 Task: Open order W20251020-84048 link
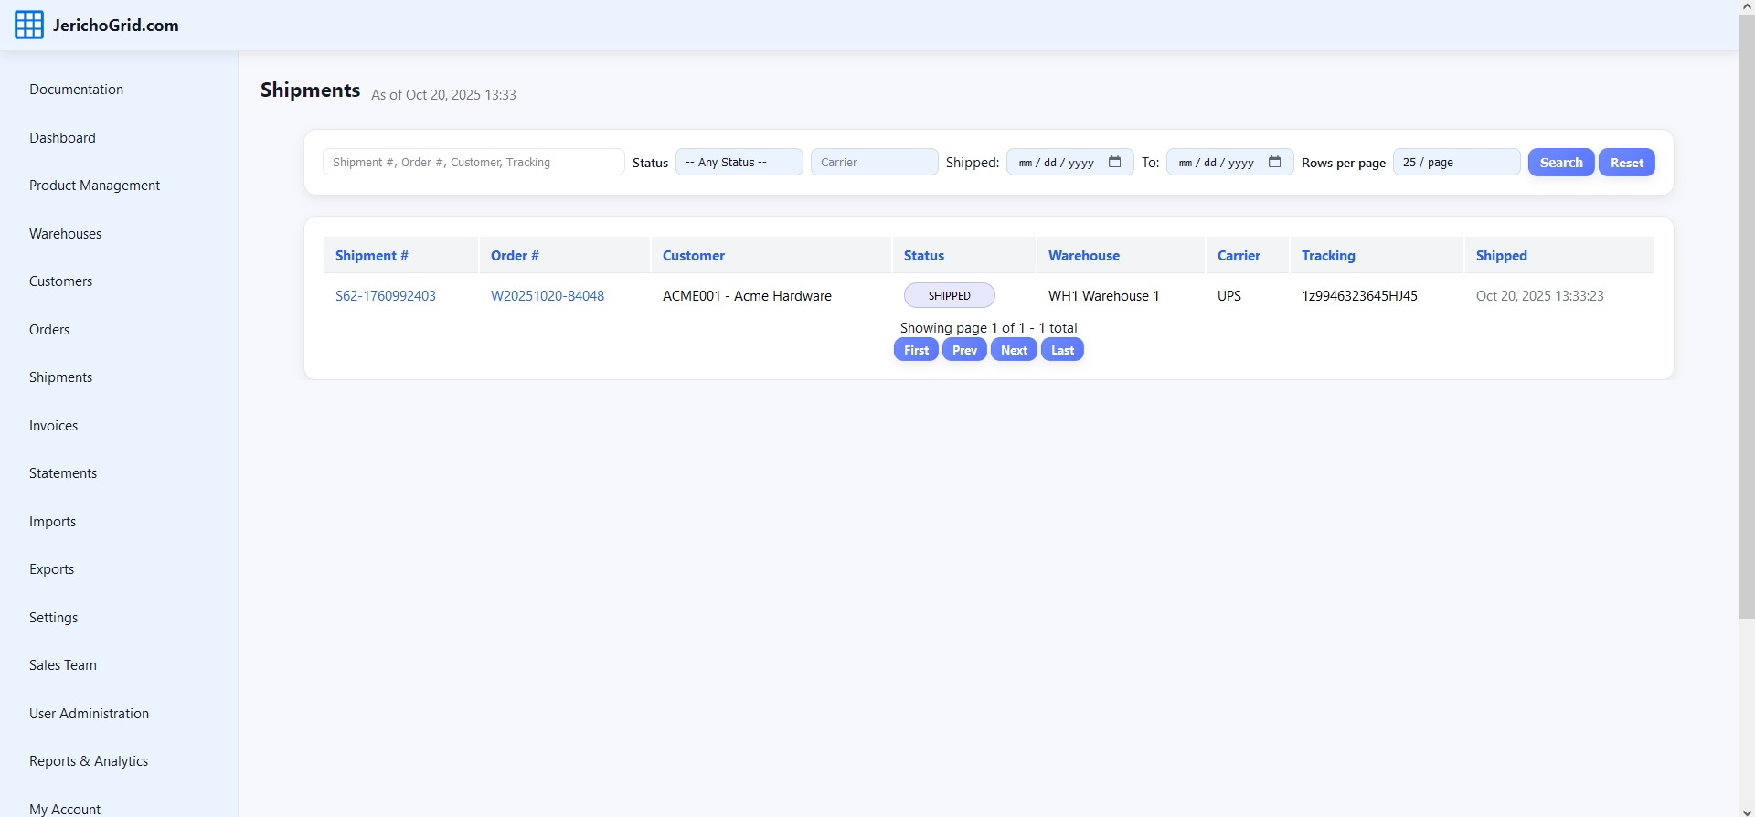(547, 296)
